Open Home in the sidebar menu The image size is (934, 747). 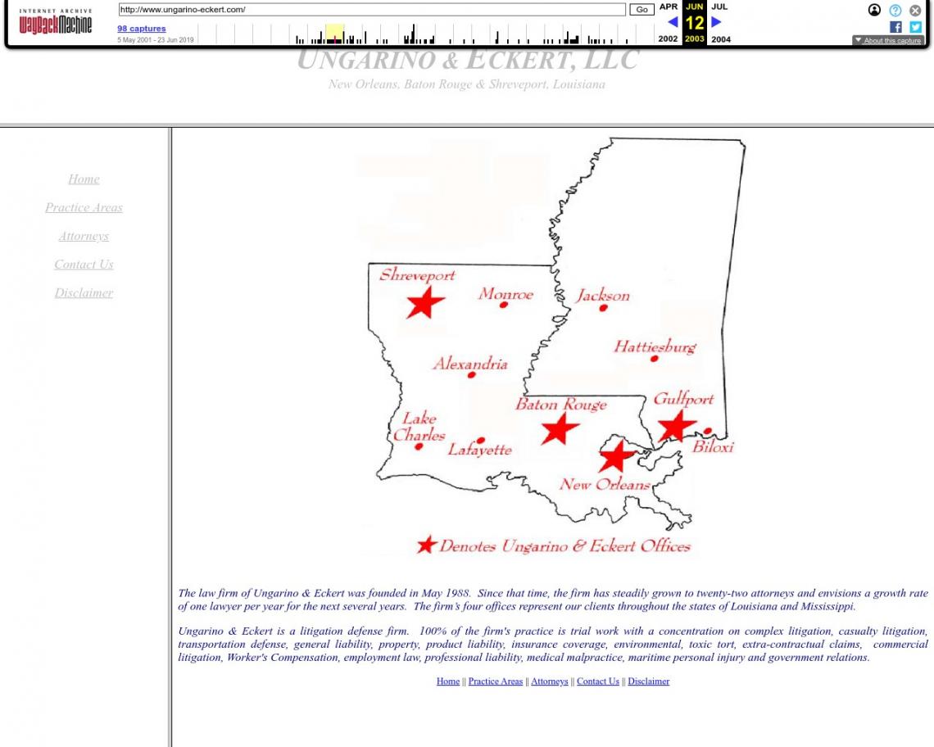coord(84,179)
